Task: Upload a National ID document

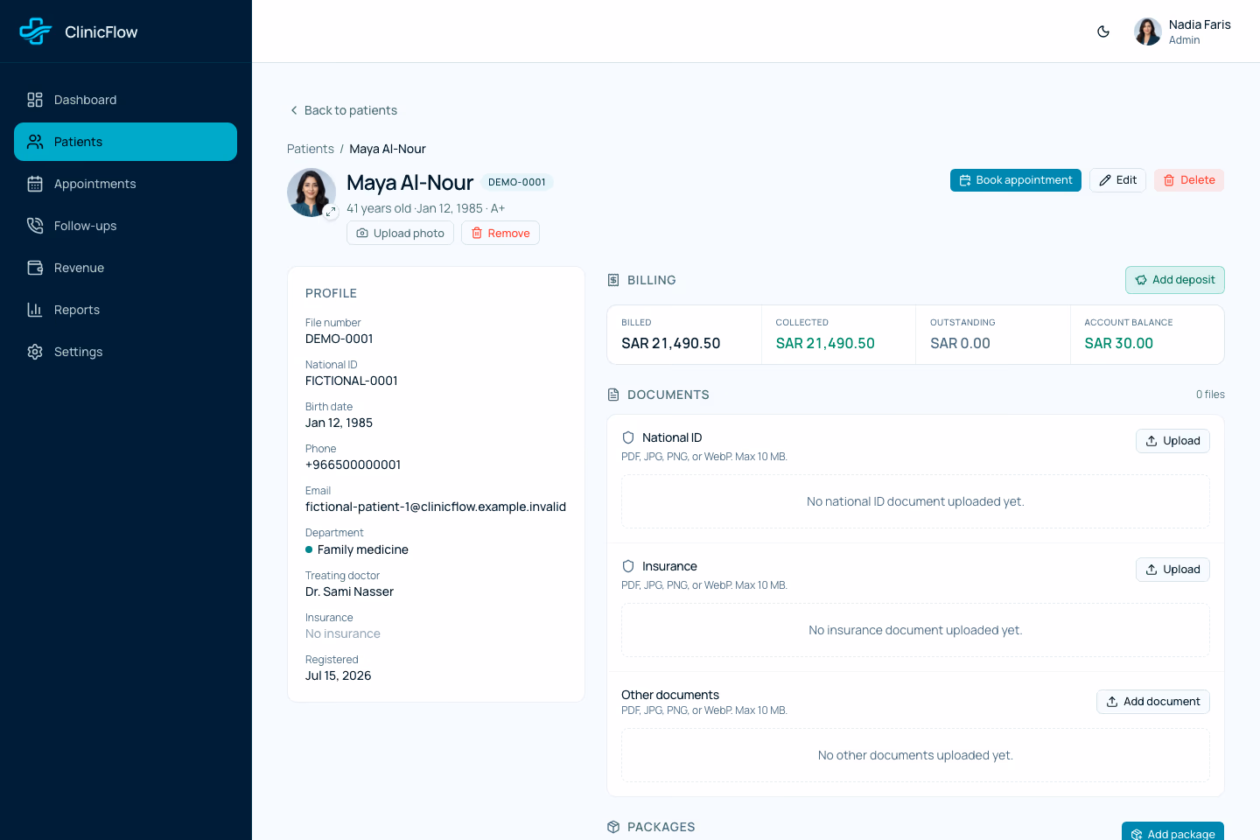Action: pyautogui.click(x=1172, y=441)
